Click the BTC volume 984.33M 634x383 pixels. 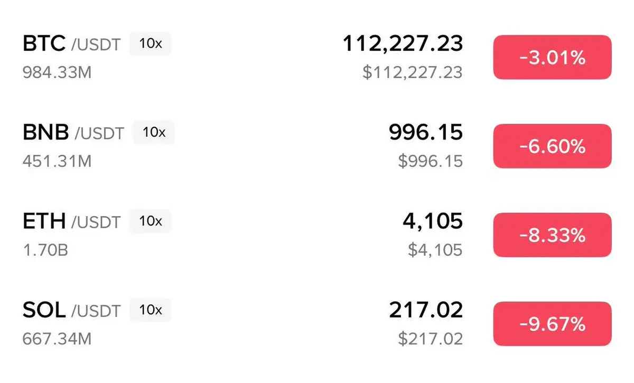[57, 72]
